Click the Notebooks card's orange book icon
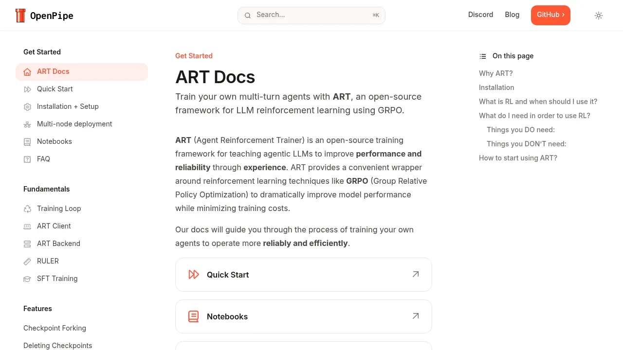Image resolution: width=623 pixels, height=350 pixels. 194,316
